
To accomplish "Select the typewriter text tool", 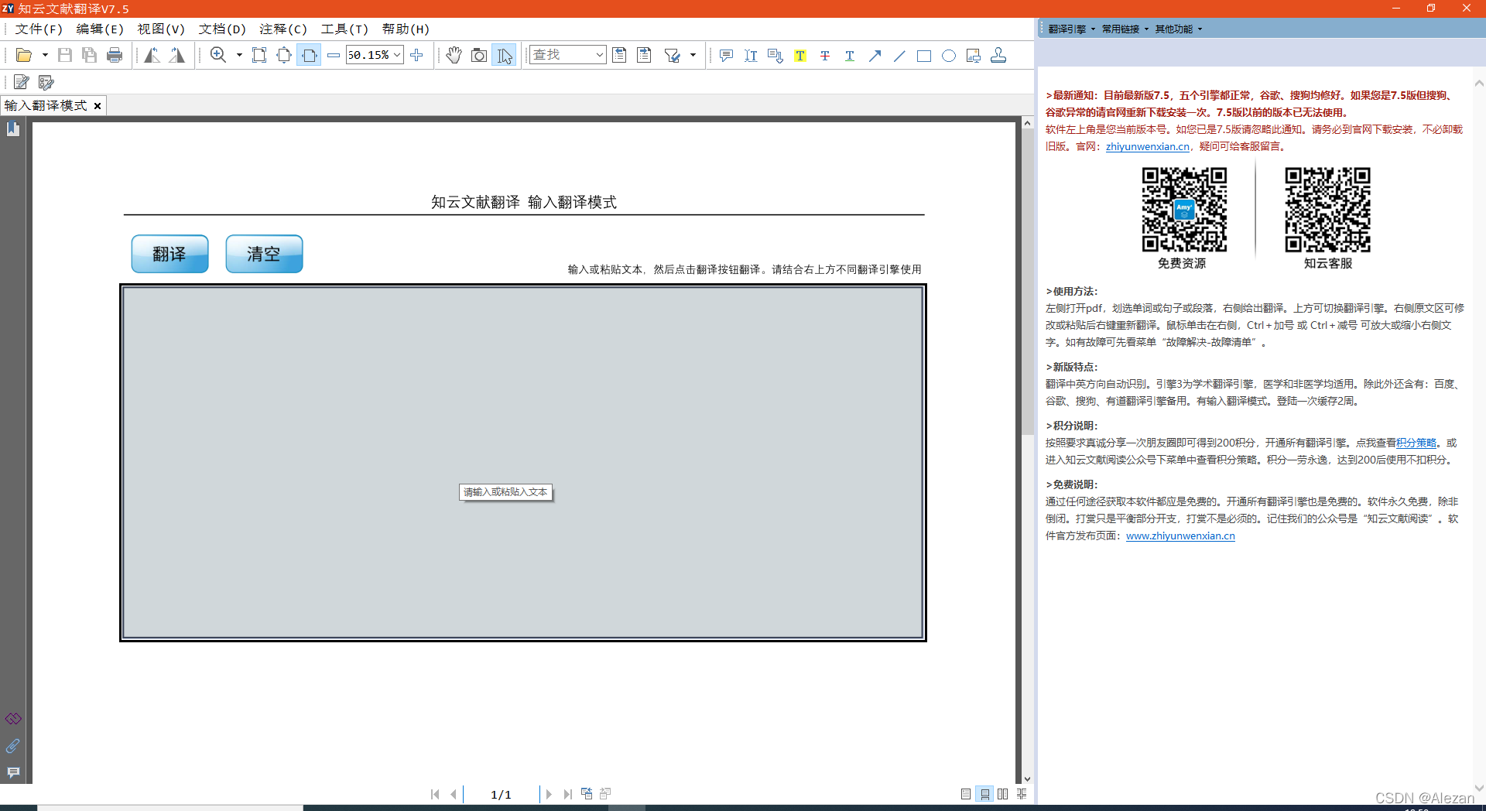I will click(751, 55).
